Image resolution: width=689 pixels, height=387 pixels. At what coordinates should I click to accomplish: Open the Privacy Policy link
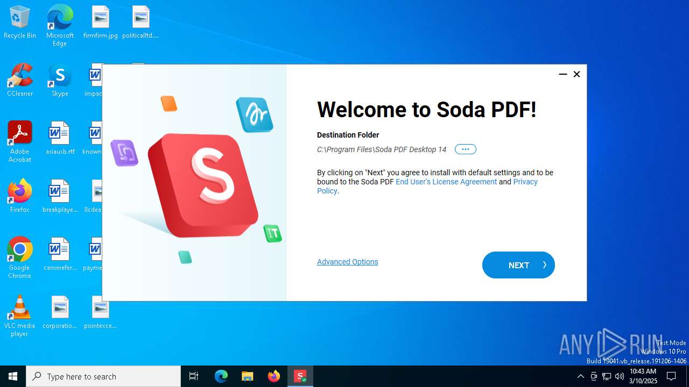[427, 186]
